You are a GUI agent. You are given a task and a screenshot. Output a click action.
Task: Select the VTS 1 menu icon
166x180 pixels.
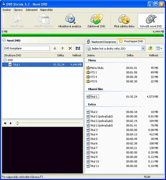[88, 72]
